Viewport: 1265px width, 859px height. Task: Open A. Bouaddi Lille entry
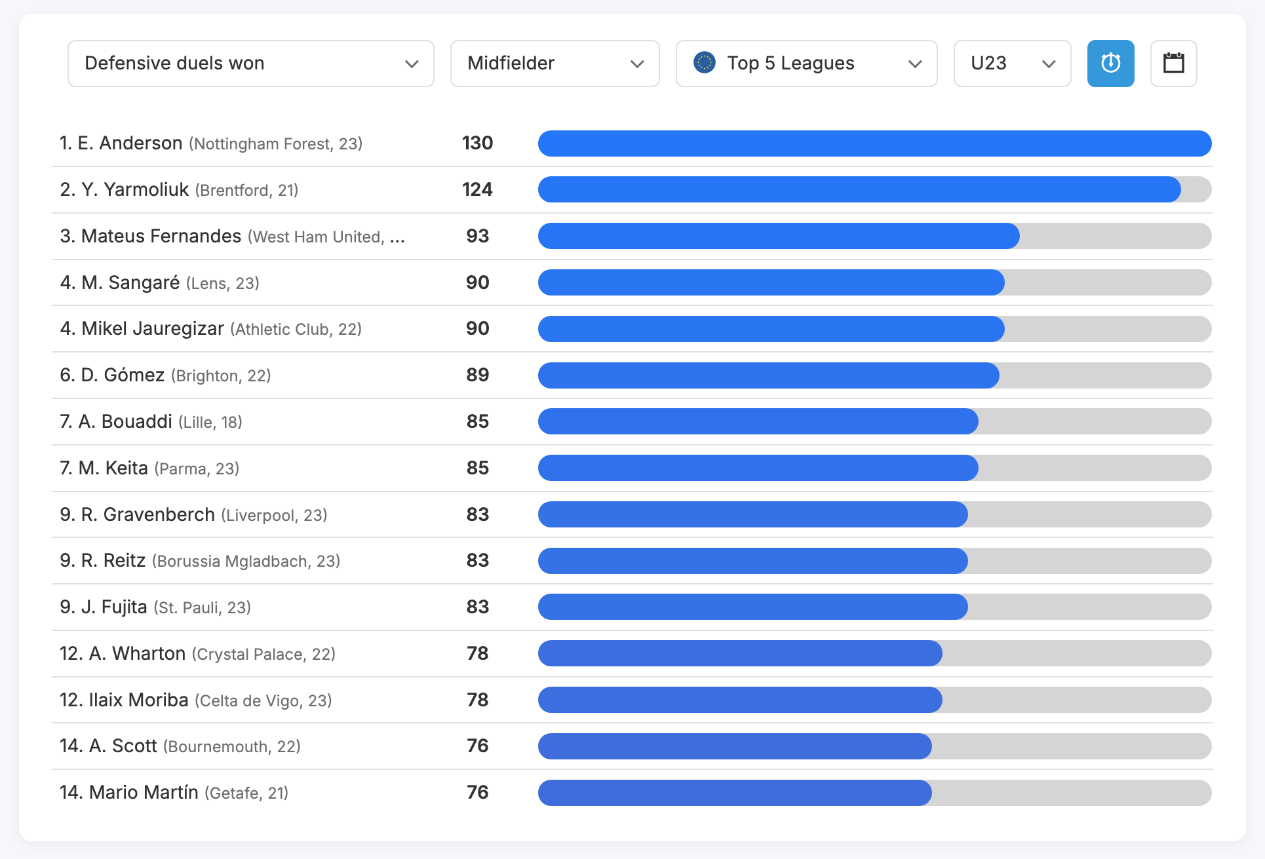[125, 422]
